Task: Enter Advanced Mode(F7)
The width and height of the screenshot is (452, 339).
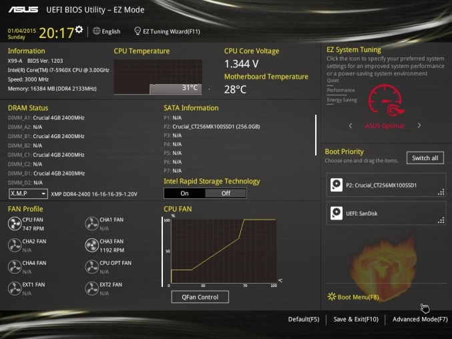Action: [x=420, y=319]
